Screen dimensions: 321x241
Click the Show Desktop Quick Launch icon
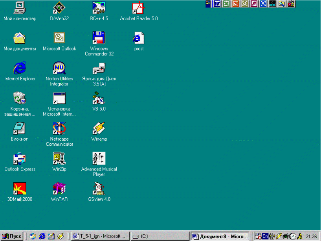click(x=51, y=236)
